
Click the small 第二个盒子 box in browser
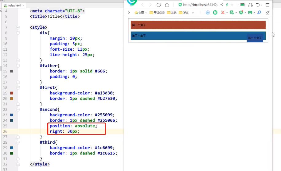255,38
